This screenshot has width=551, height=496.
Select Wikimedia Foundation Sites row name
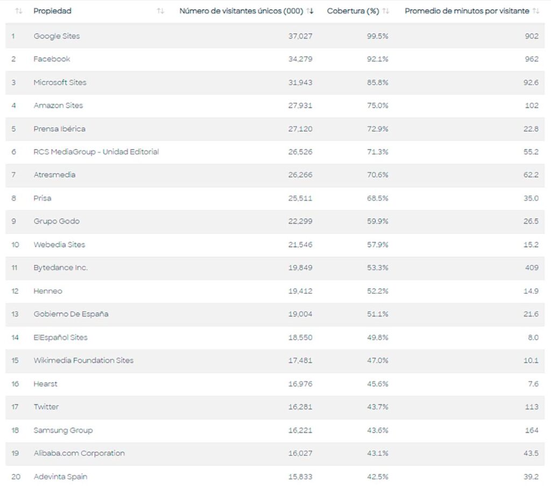pos(83,361)
